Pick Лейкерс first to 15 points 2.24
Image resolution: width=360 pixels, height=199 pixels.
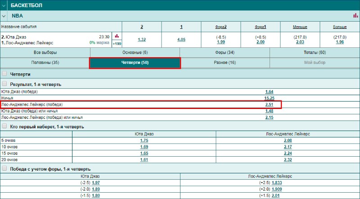[x=288, y=153]
